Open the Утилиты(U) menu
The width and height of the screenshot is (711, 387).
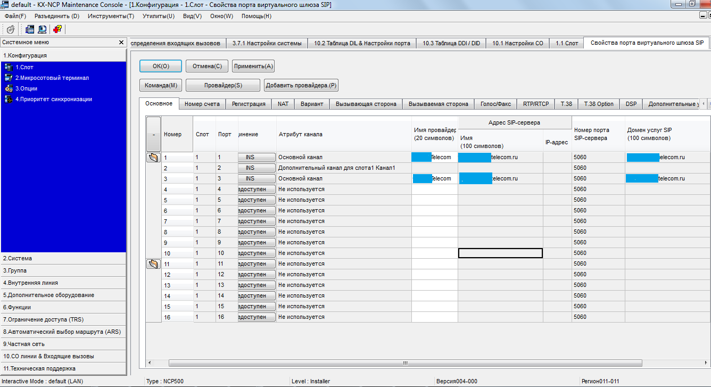pos(158,16)
